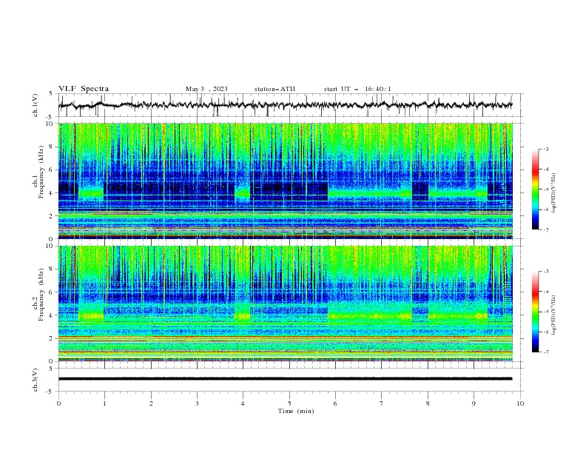Click the "station=ATH" label
586x453 pixels.
pyautogui.click(x=275, y=89)
